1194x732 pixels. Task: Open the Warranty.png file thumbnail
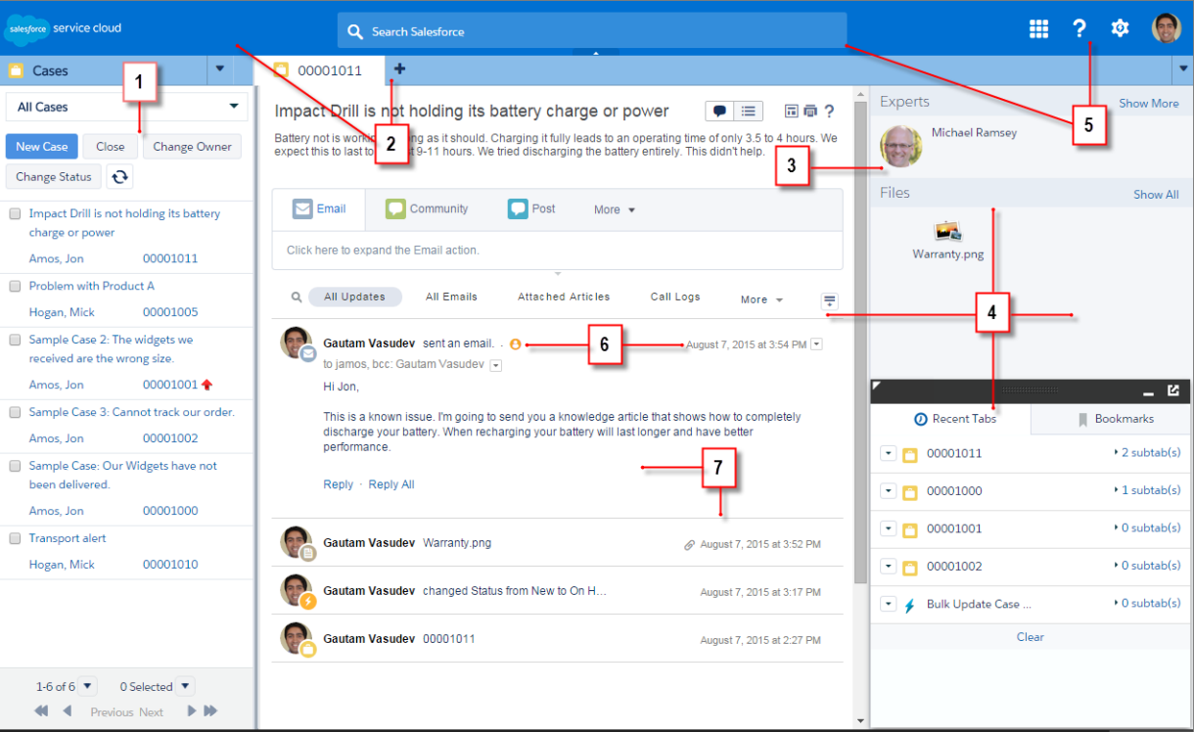click(x=948, y=231)
